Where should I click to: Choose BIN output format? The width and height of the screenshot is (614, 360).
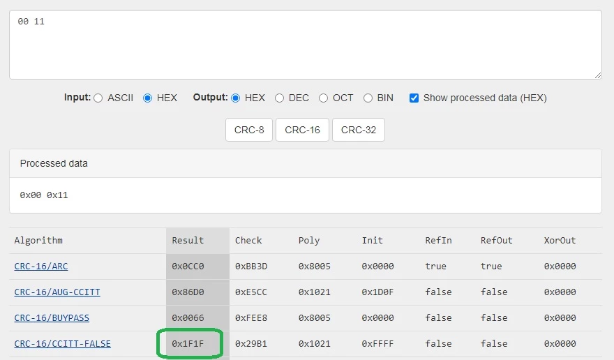pyautogui.click(x=368, y=98)
